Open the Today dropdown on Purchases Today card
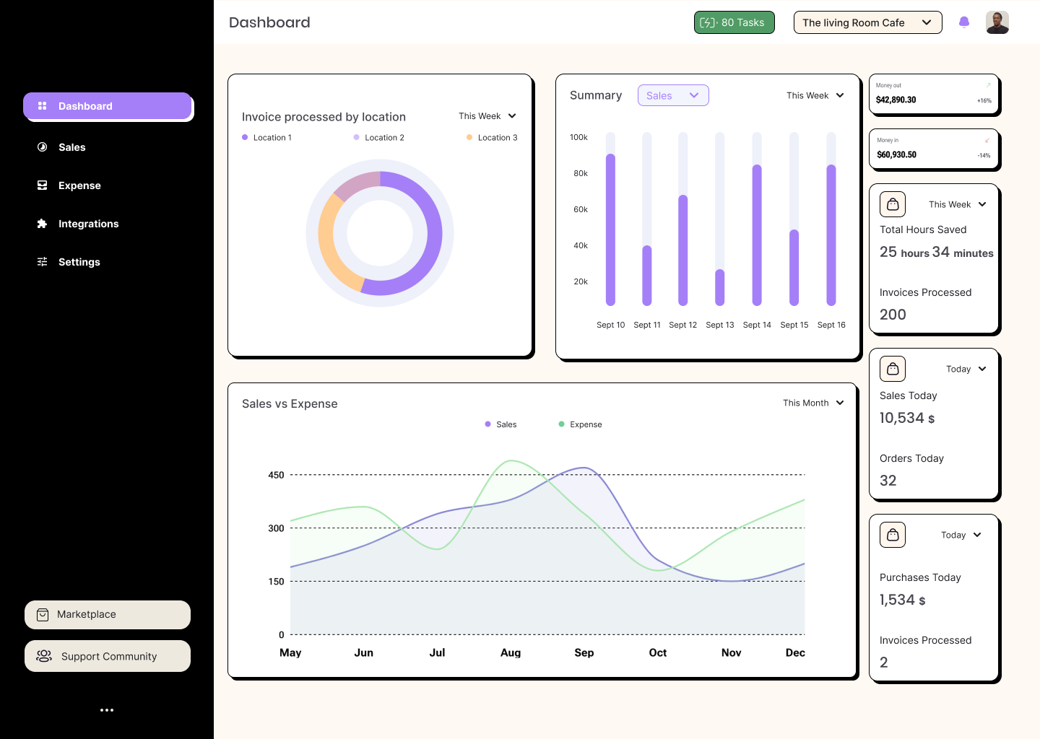 click(961, 535)
